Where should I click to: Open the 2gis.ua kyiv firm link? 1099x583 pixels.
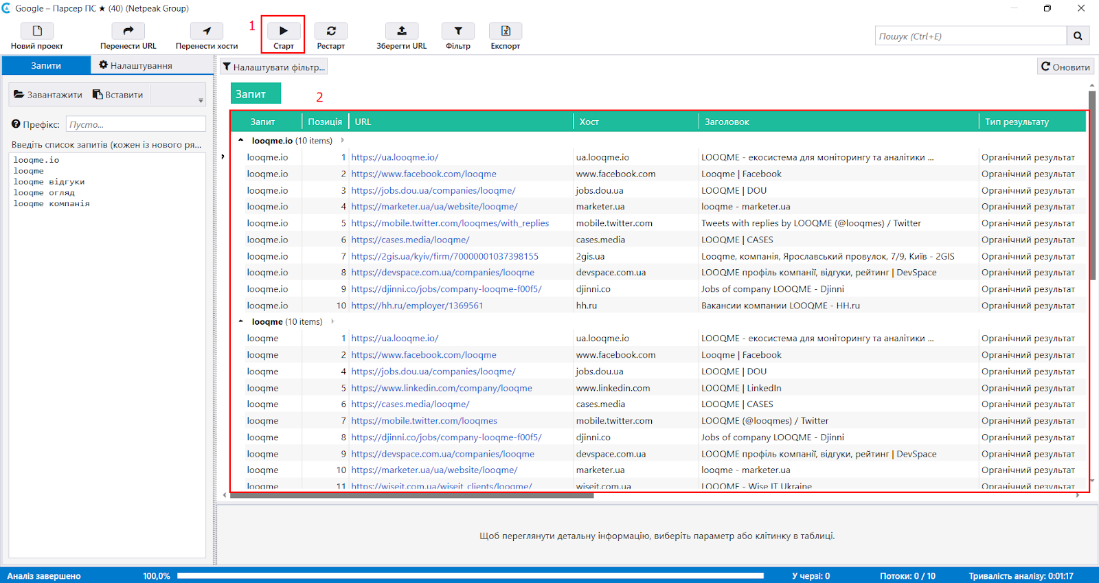(445, 256)
